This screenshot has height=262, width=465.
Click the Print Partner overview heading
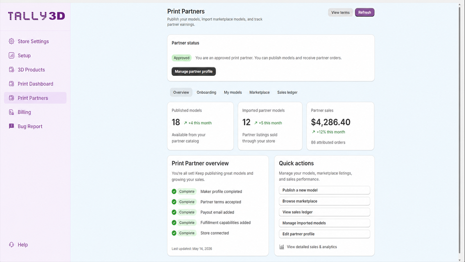[200, 163]
